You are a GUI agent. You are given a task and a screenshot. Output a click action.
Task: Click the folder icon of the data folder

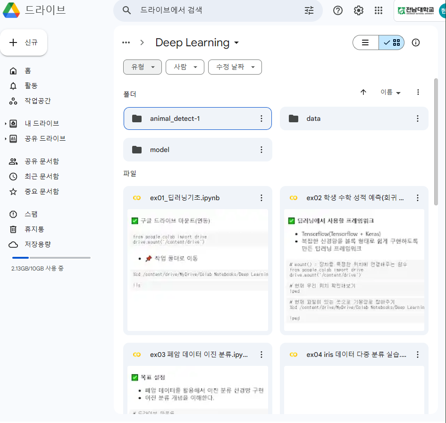(293, 118)
